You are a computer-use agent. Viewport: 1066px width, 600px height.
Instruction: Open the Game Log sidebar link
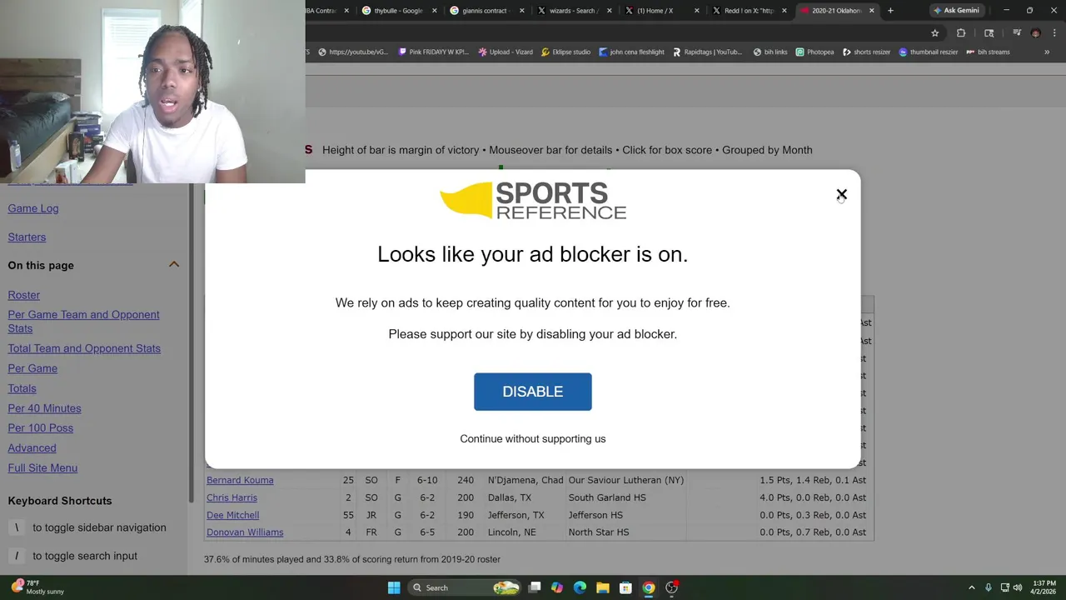pyautogui.click(x=33, y=208)
